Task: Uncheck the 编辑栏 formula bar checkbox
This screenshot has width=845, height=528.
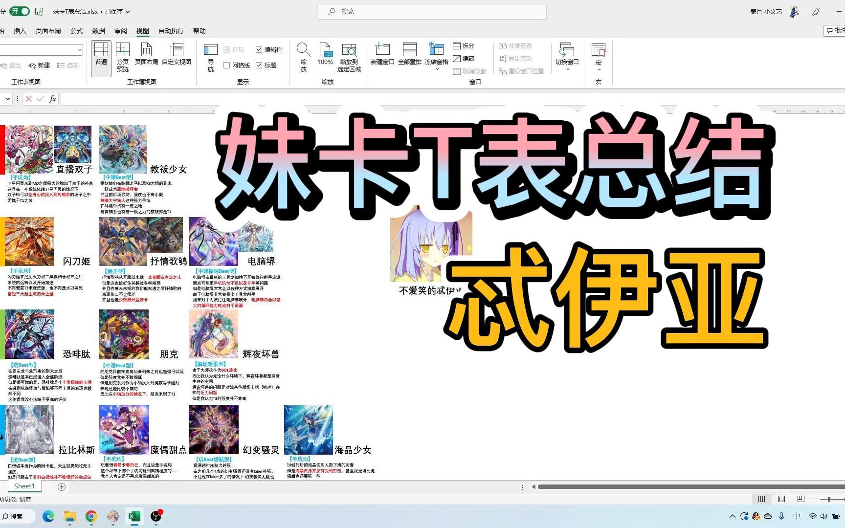Action: click(259, 49)
